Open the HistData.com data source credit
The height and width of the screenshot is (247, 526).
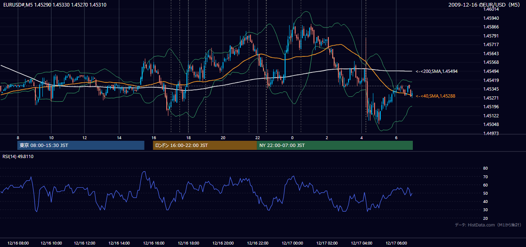coord(488,225)
